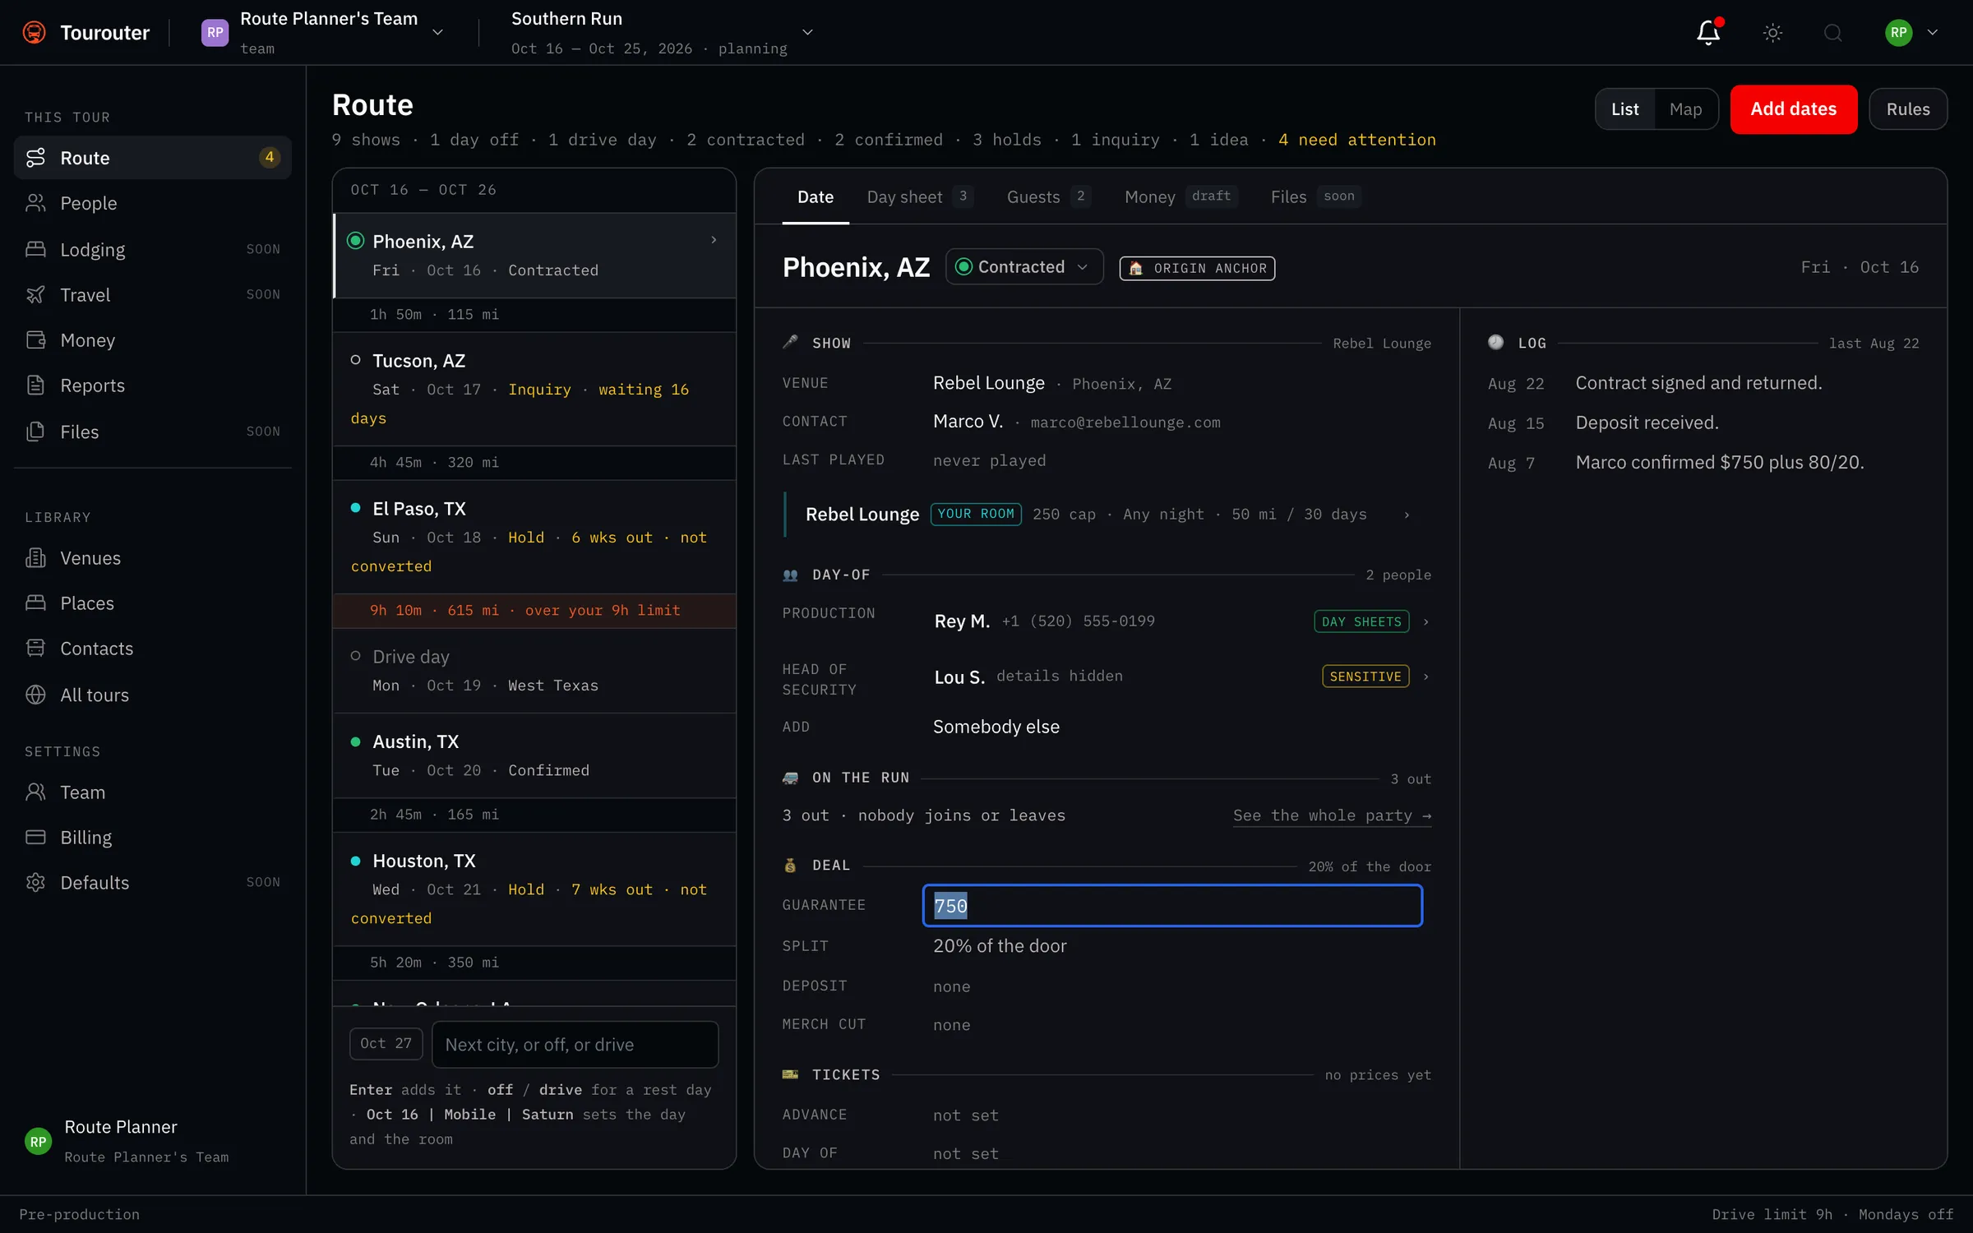Open the Venues library

[153, 558]
